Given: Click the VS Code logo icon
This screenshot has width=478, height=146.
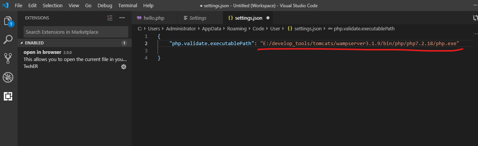Looking at the screenshot, I should coord(5,6).
